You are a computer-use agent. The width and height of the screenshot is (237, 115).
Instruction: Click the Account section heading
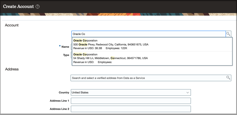12,25
